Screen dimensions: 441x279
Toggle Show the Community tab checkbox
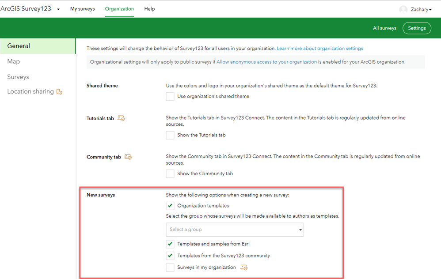pyautogui.click(x=170, y=173)
